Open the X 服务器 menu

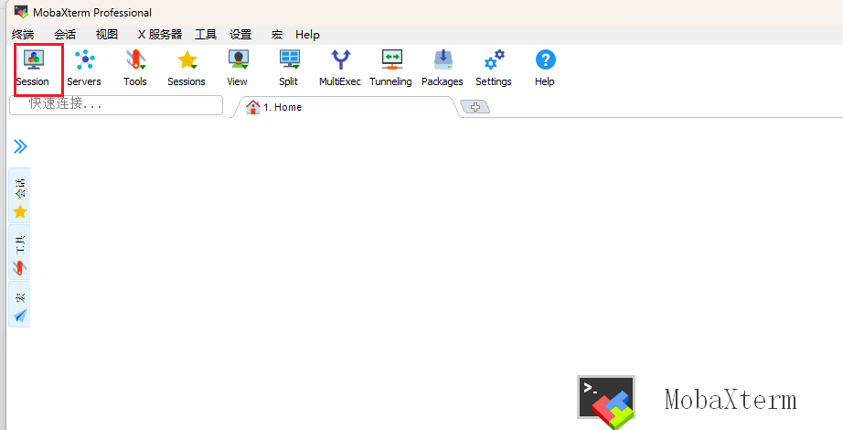click(x=160, y=35)
